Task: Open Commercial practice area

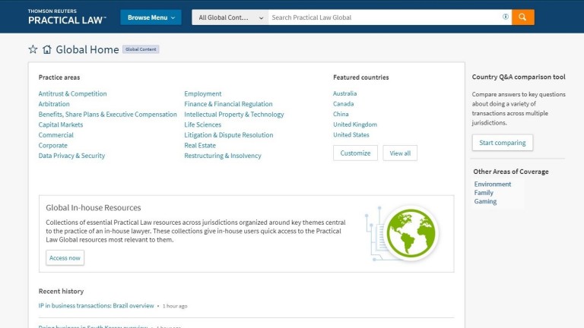Action: (56, 135)
